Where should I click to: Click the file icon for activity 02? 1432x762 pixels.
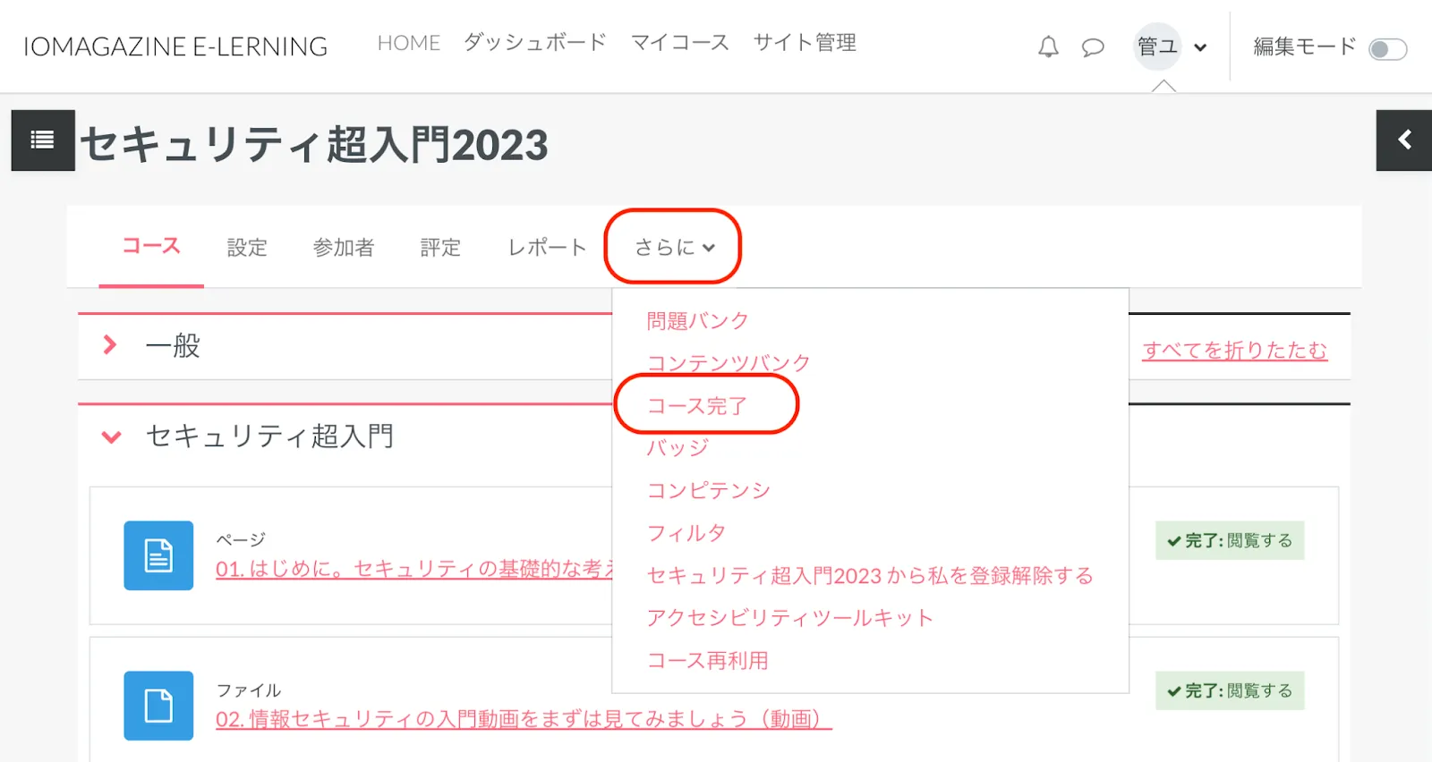click(x=158, y=706)
